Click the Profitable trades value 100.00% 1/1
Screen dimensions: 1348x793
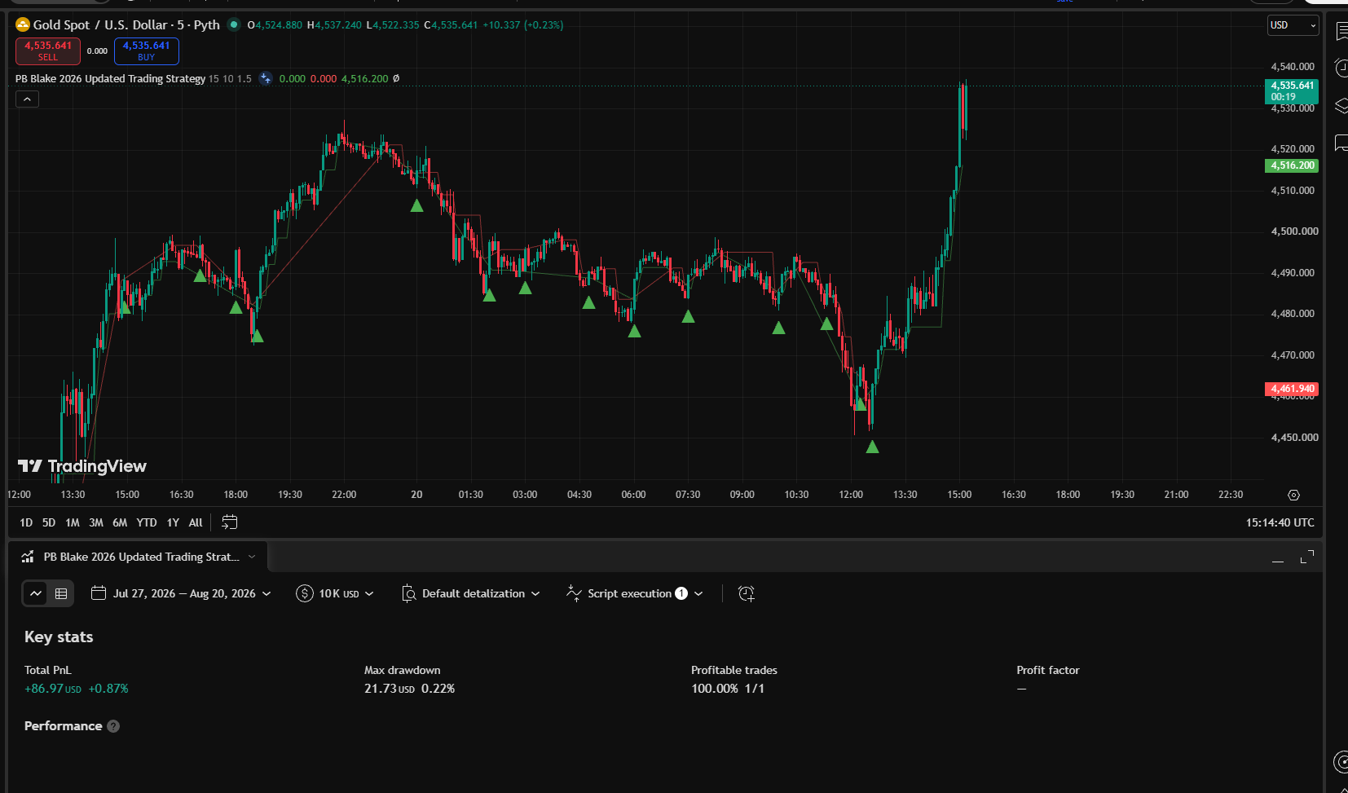[x=728, y=689]
